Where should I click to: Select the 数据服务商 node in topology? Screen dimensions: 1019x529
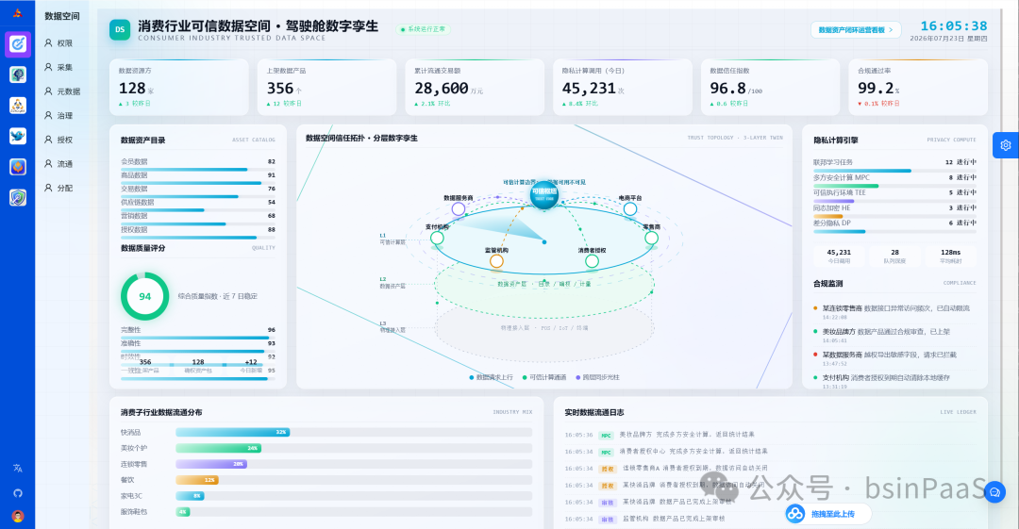coord(459,208)
